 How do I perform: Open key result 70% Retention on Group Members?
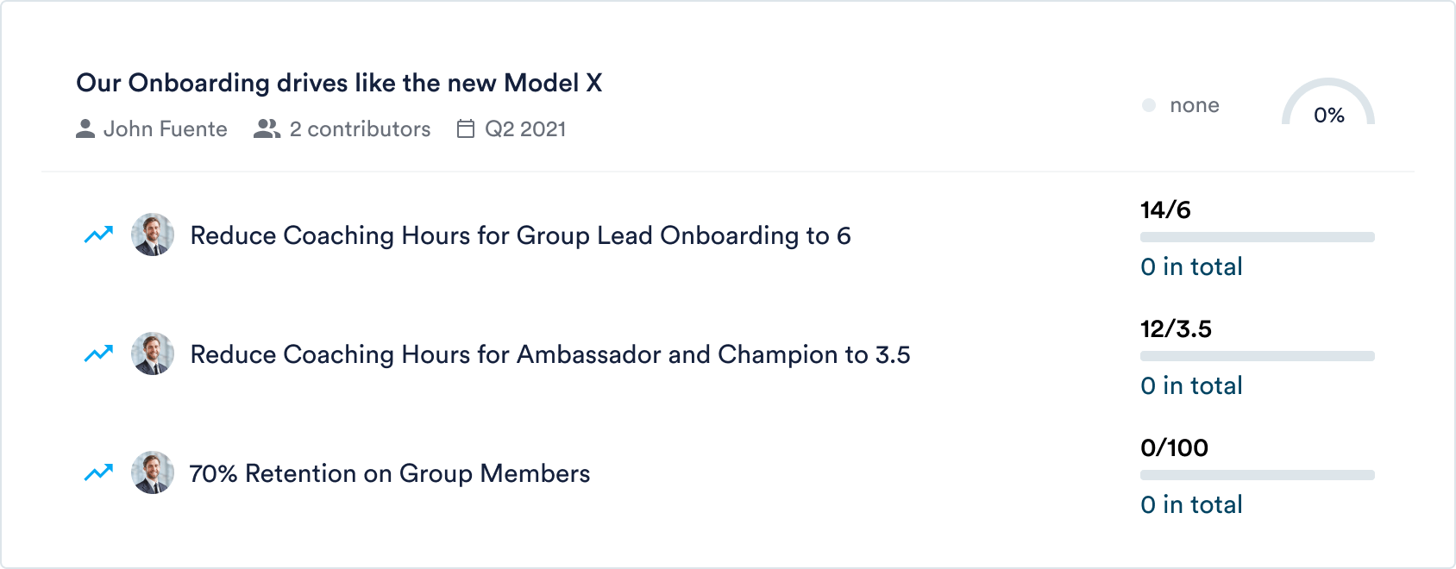[x=390, y=473]
